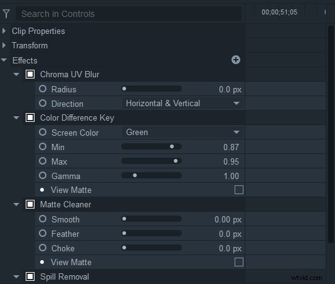Toggle keyframe circle for Radius
335x284 pixels.
pos(43,89)
